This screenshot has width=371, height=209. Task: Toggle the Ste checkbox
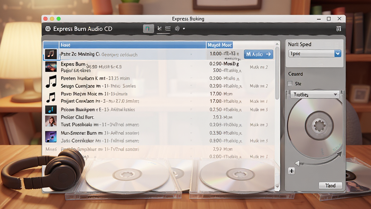click(x=290, y=83)
